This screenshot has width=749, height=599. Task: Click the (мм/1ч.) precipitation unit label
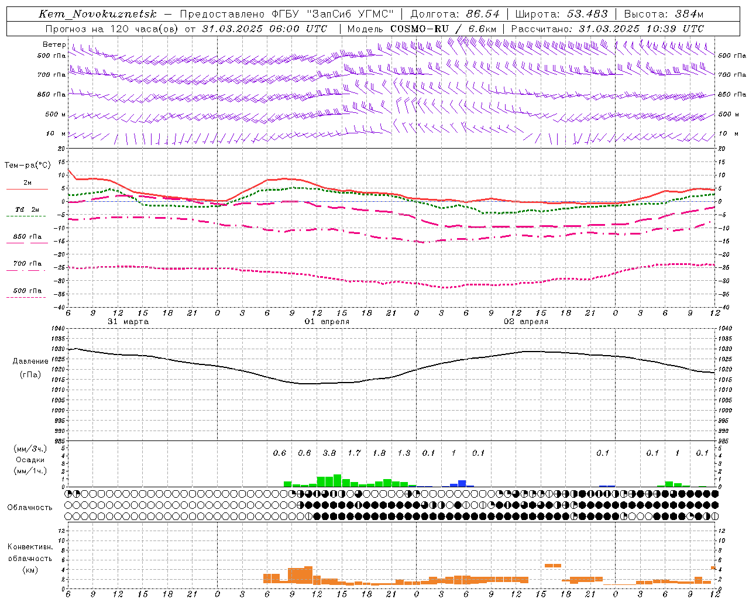(x=30, y=471)
